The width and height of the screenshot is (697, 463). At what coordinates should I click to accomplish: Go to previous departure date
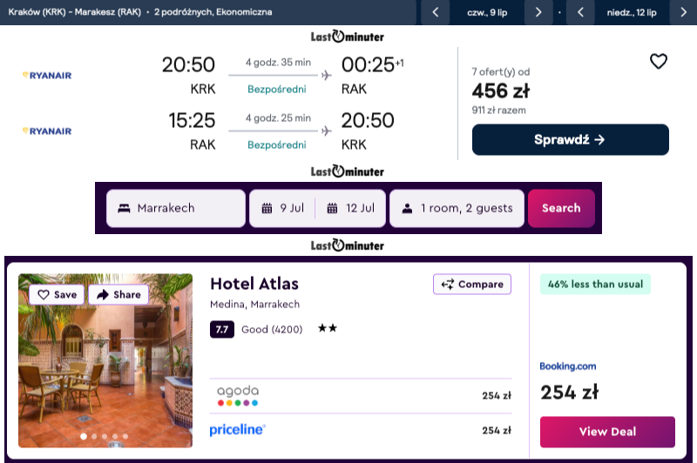tap(435, 12)
